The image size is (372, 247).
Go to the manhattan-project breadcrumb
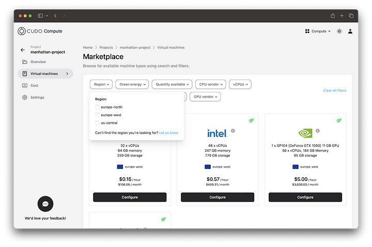pos(135,48)
